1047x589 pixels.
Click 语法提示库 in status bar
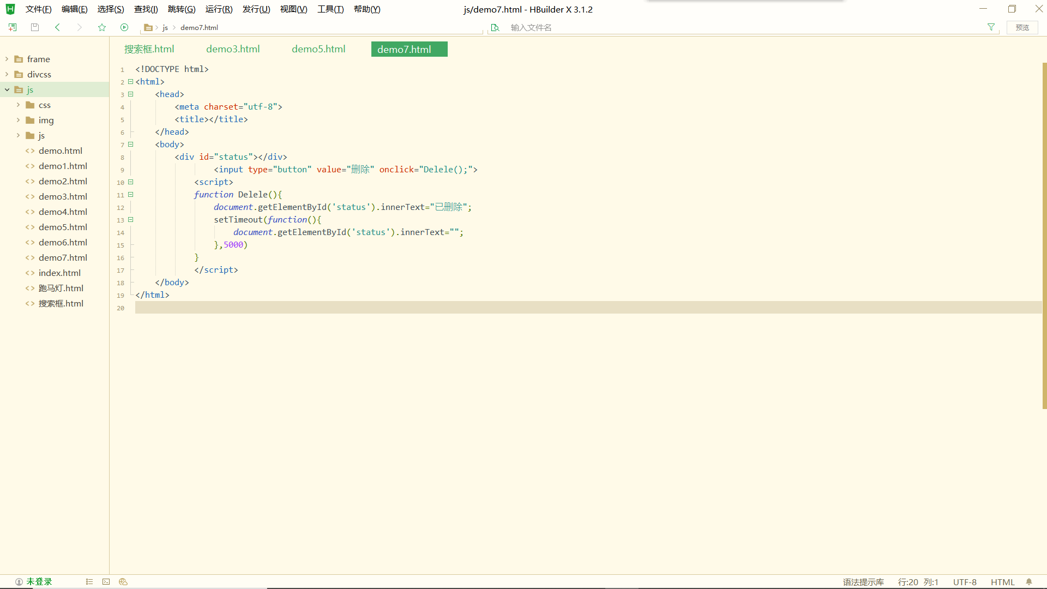(863, 582)
